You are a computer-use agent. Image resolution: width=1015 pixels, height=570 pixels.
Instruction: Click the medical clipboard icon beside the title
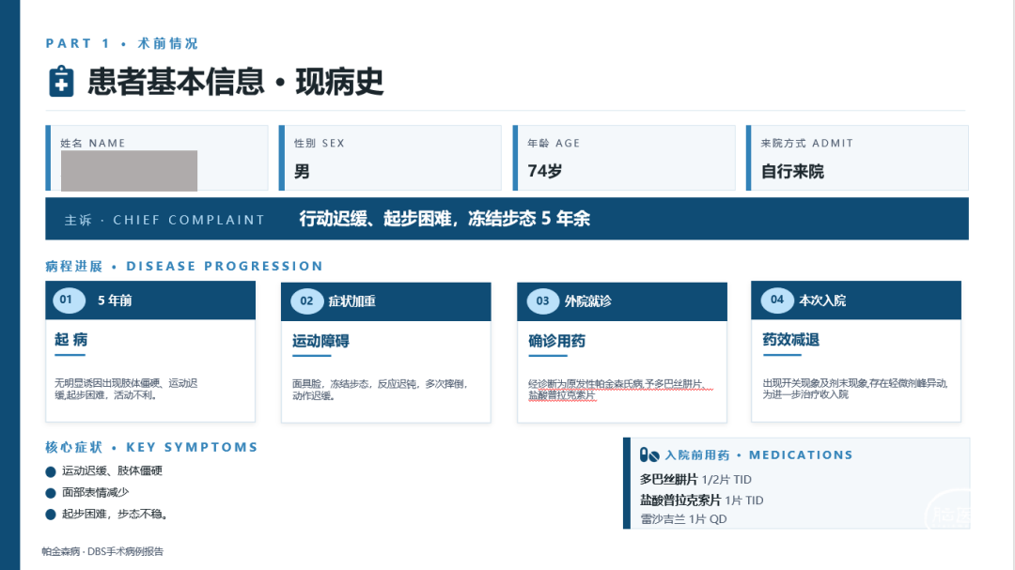coord(61,82)
